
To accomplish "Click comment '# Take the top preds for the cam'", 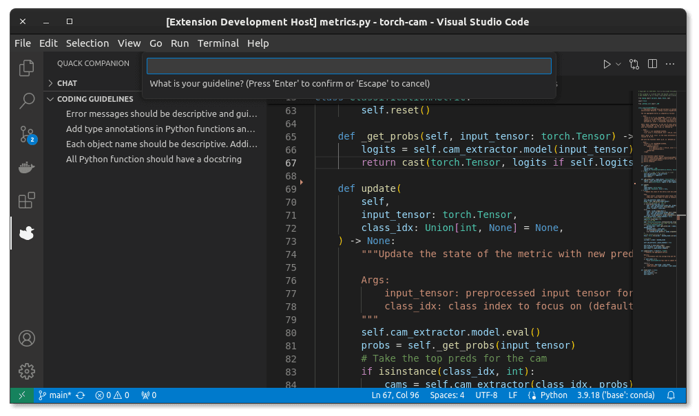I will coord(454,359).
